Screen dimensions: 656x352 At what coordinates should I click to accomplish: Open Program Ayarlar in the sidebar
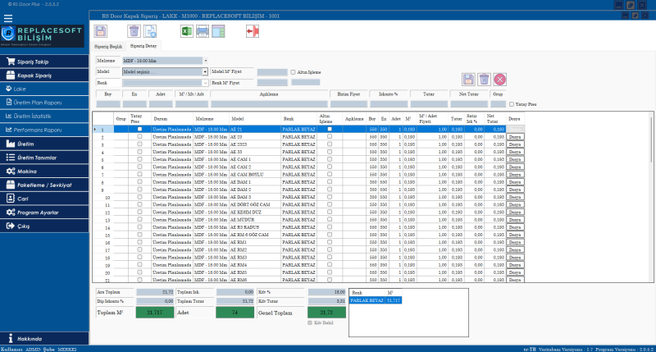tap(44, 213)
